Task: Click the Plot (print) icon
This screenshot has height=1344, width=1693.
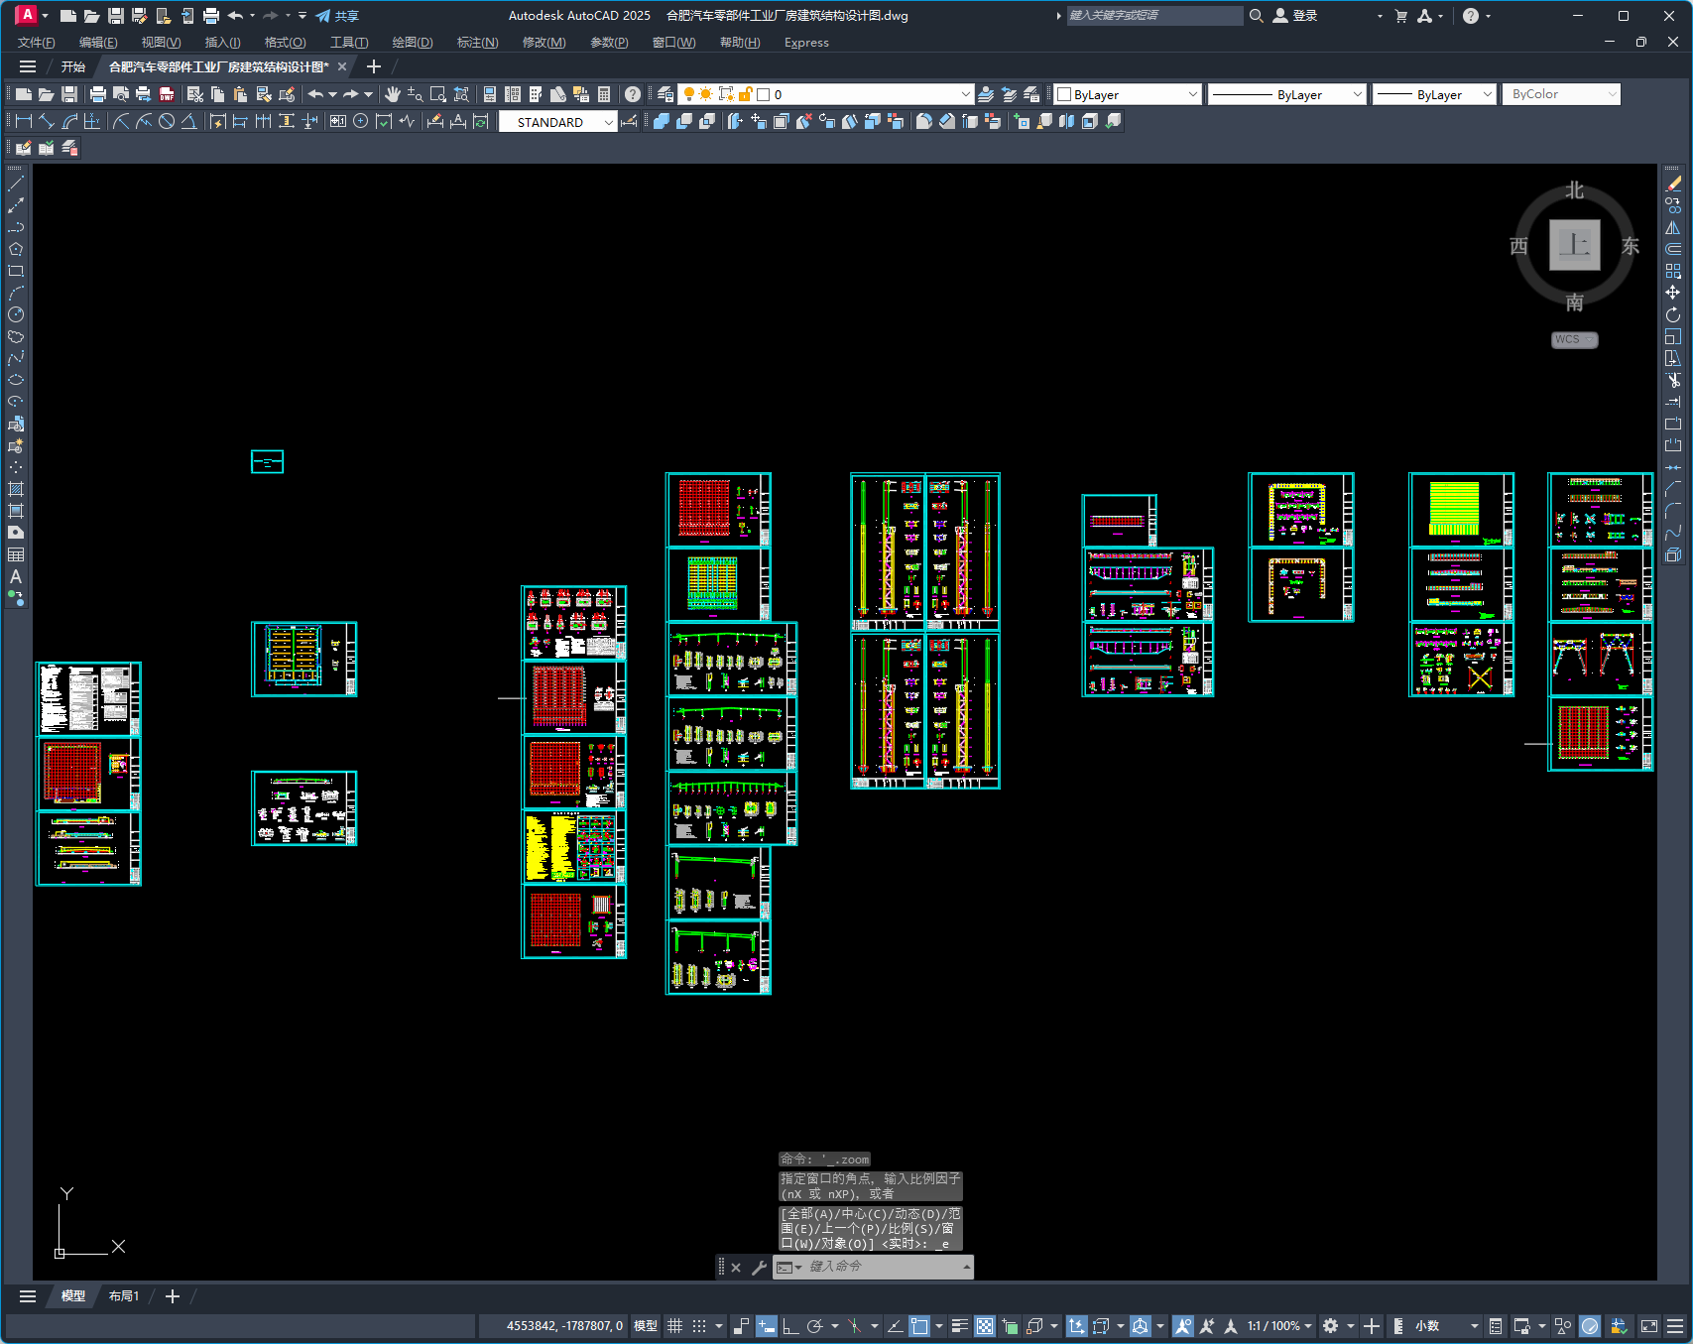Action: point(97,94)
